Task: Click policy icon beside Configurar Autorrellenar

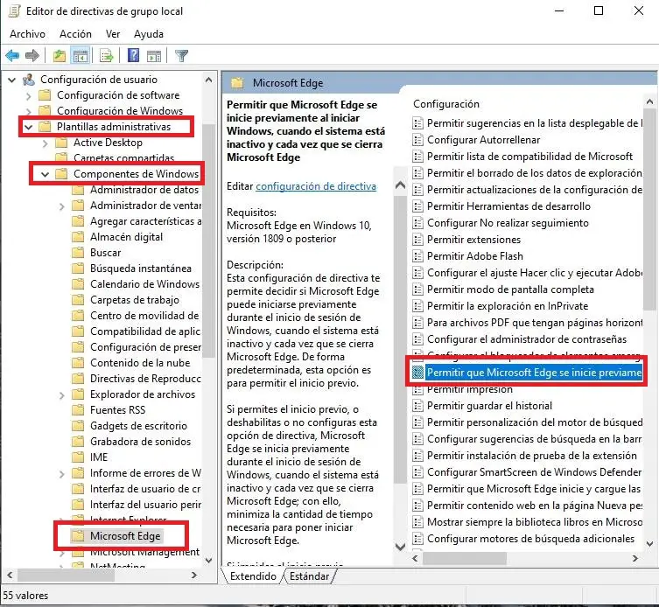Action: pyautogui.click(x=417, y=140)
